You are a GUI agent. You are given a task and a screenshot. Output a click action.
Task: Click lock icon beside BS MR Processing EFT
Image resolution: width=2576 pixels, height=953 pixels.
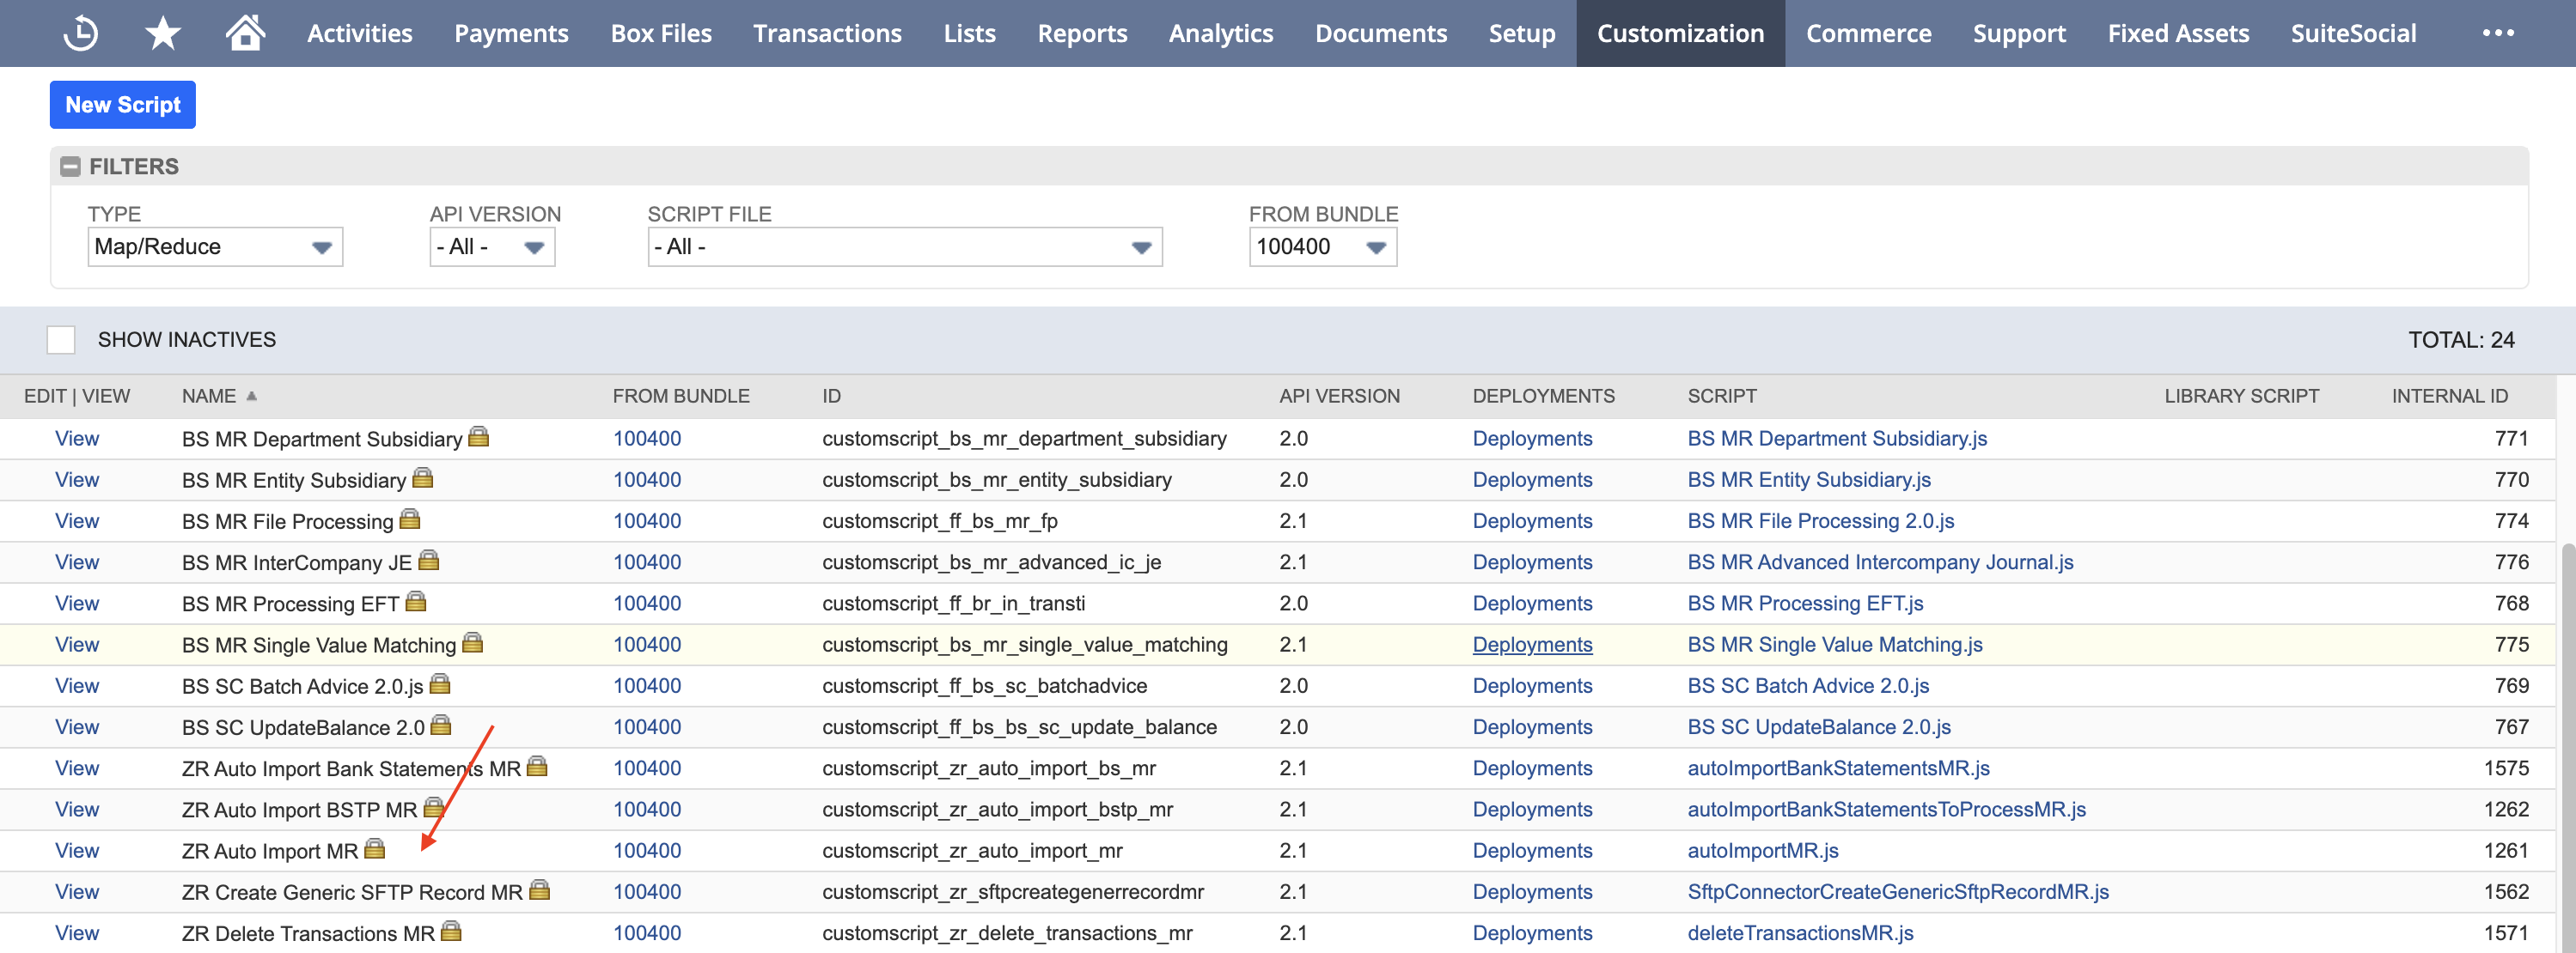click(x=416, y=601)
